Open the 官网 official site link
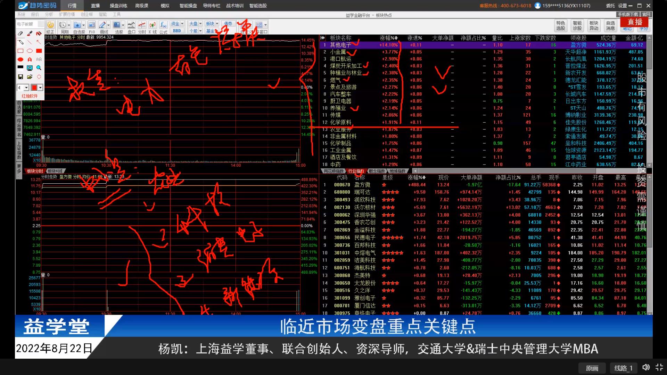Viewport: 667px width, 375px height. (x=646, y=14)
